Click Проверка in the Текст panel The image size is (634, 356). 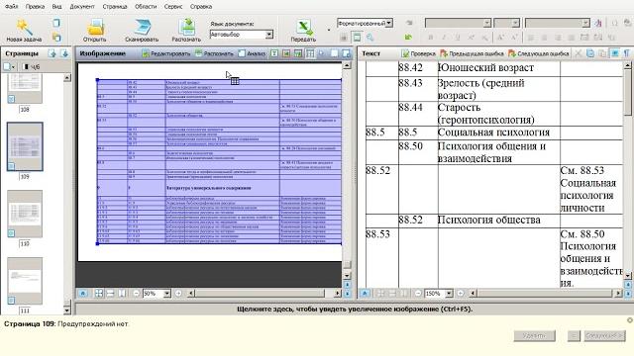click(x=418, y=53)
